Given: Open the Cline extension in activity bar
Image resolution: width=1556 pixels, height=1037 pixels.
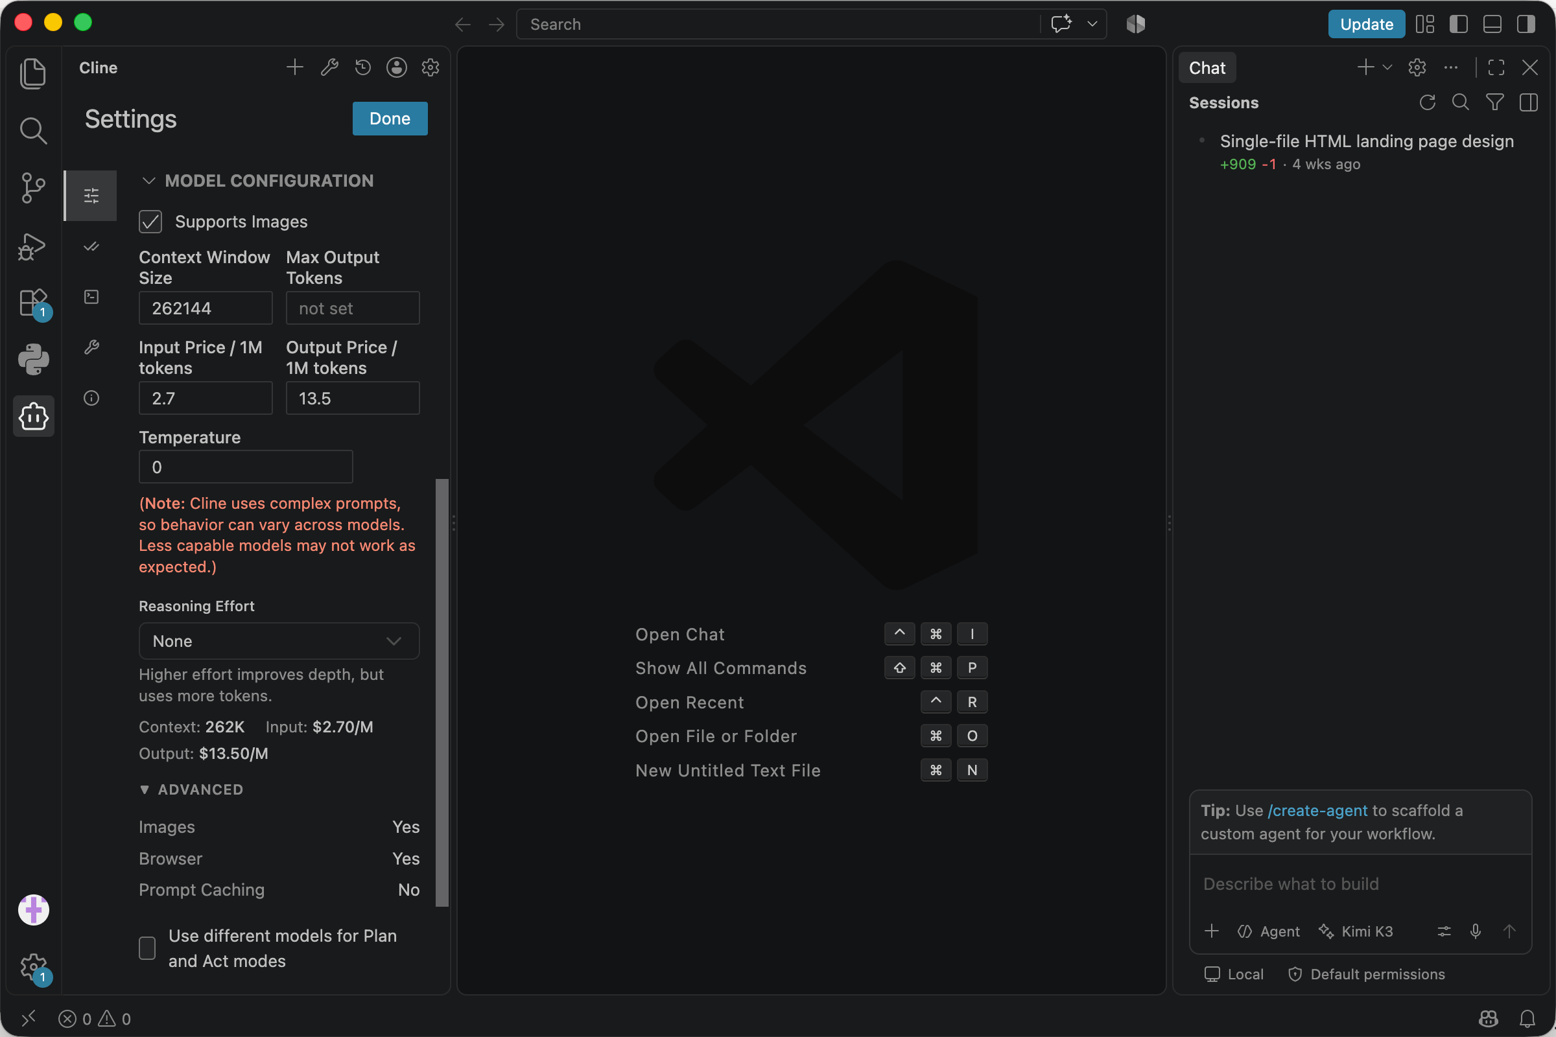Looking at the screenshot, I should tap(33, 416).
